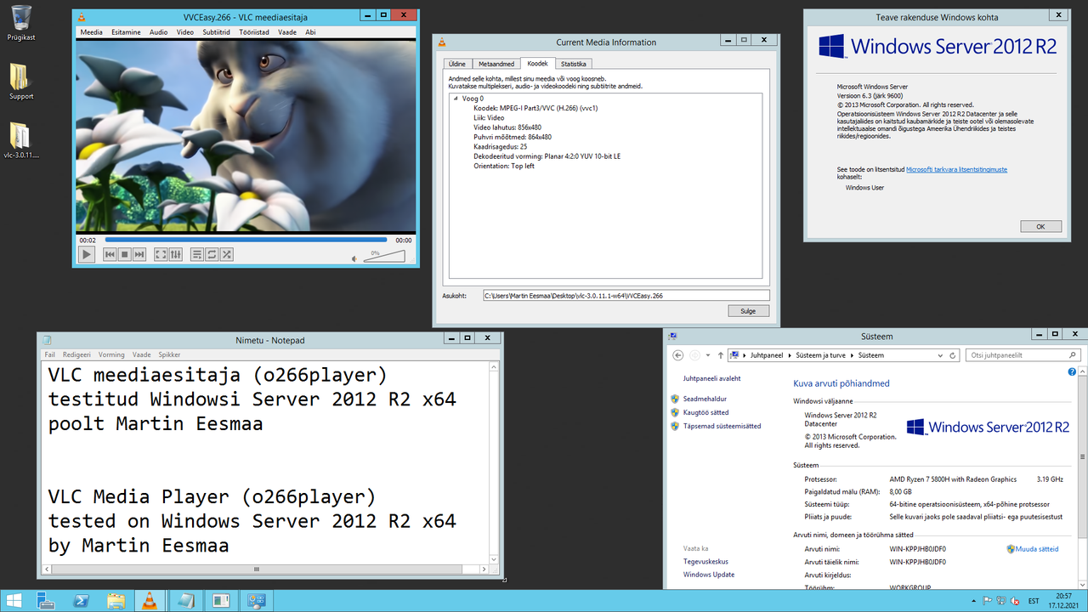1088x612 pixels.
Task: Open VLC extended settings equalizer icon
Action: [175, 254]
